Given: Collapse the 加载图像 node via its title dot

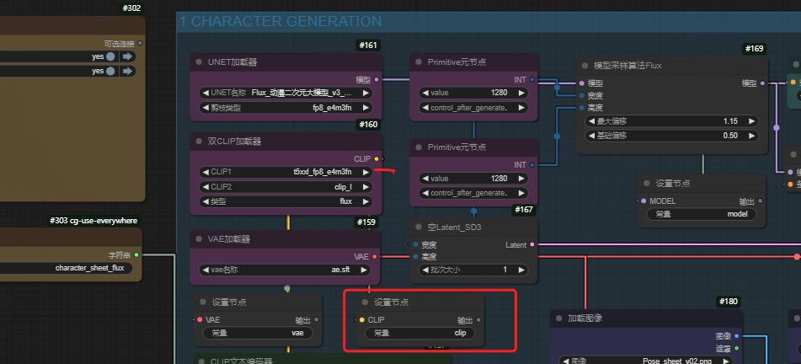Looking at the screenshot, I should [559, 318].
